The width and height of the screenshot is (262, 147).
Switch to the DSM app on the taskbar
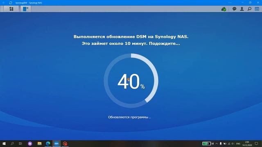(x=56, y=143)
